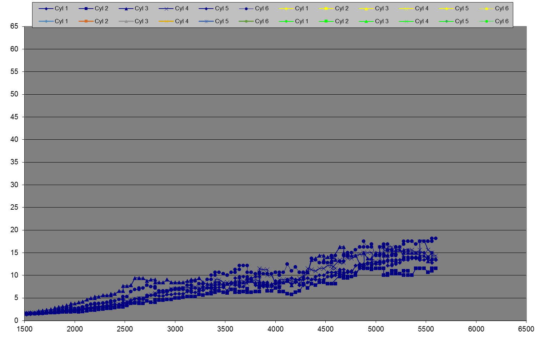This screenshot has width=545, height=344.
Task: Select bright green Cyl 4 cross legend entry
Action: tap(414, 21)
